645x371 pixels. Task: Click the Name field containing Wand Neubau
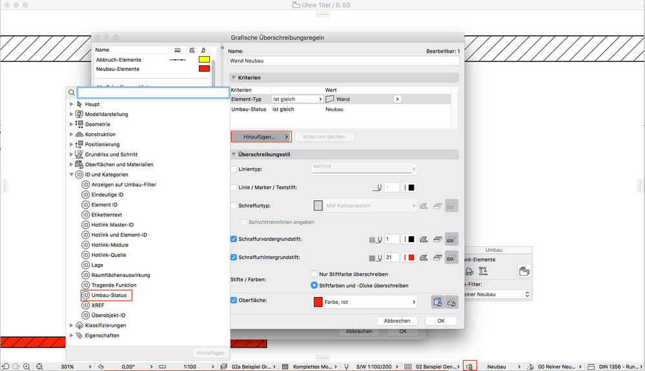click(343, 61)
